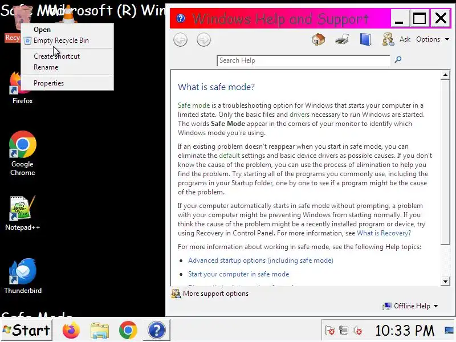Viewport: 456px width, 342px height.
Task: Open the Options dropdown menu
Action: click(x=433, y=39)
